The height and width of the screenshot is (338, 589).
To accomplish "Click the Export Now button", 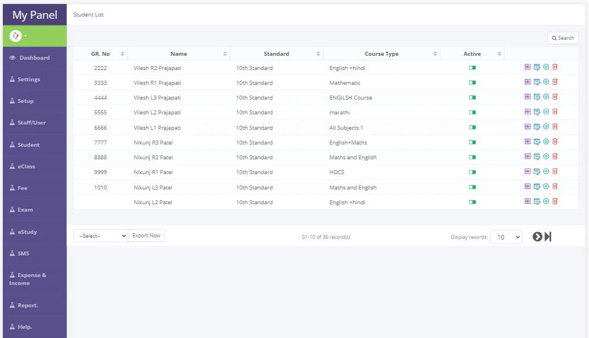I will pos(146,235).
